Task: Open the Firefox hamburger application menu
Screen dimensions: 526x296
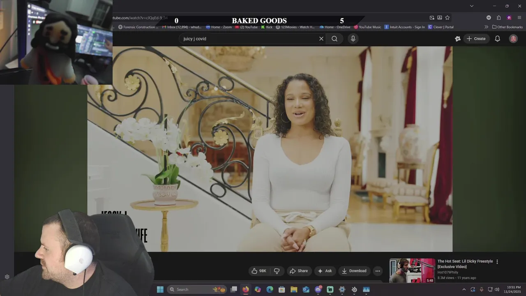Action: [519, 18]
